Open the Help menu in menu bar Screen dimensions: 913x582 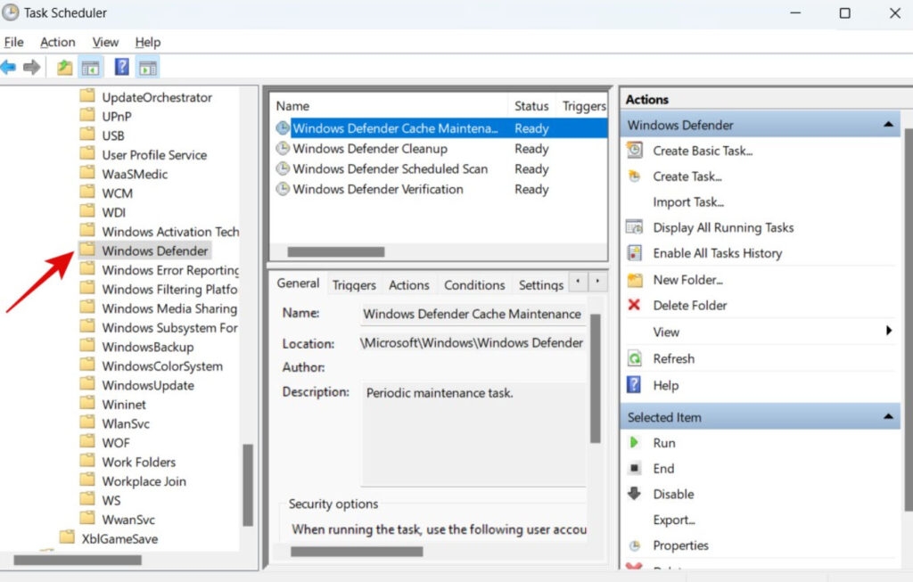coord(148,42)
